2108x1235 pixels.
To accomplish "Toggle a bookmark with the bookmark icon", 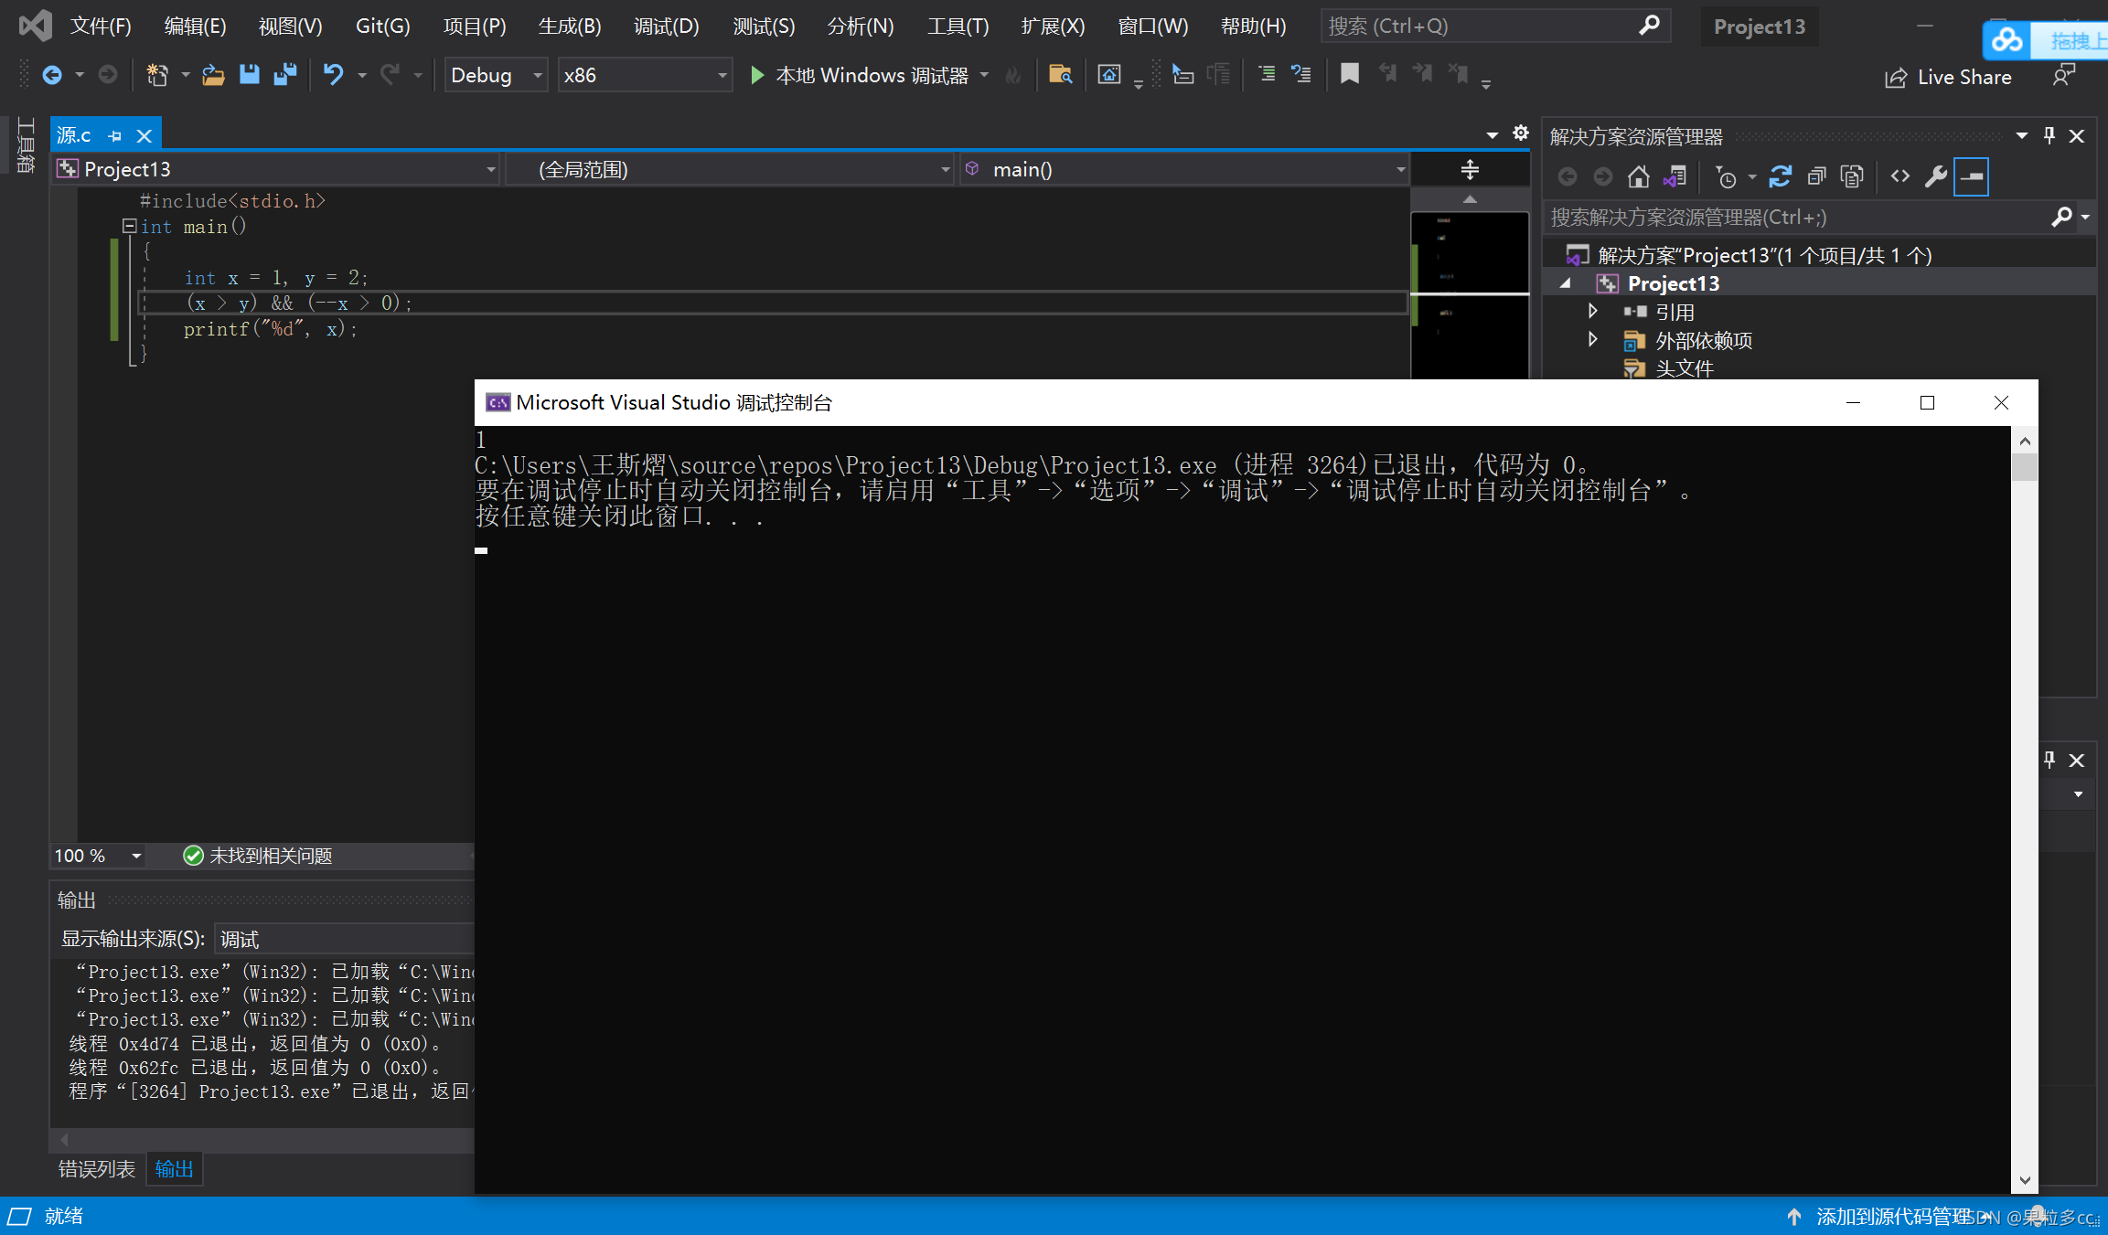I will [x=1349, y=74].
